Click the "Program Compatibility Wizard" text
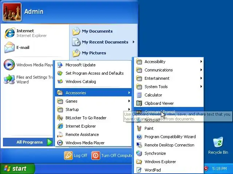 point(170,137)
